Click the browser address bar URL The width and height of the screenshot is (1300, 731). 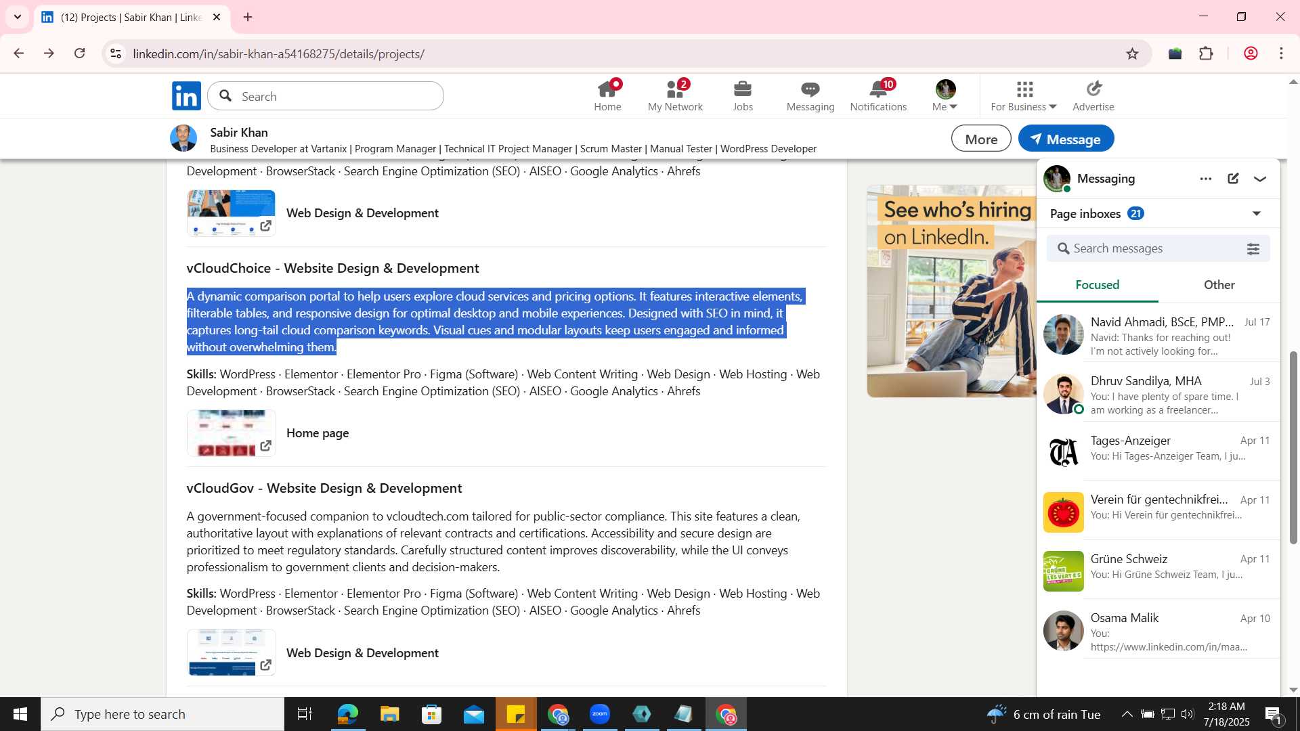pyautogui.click(x=278, y=54)
